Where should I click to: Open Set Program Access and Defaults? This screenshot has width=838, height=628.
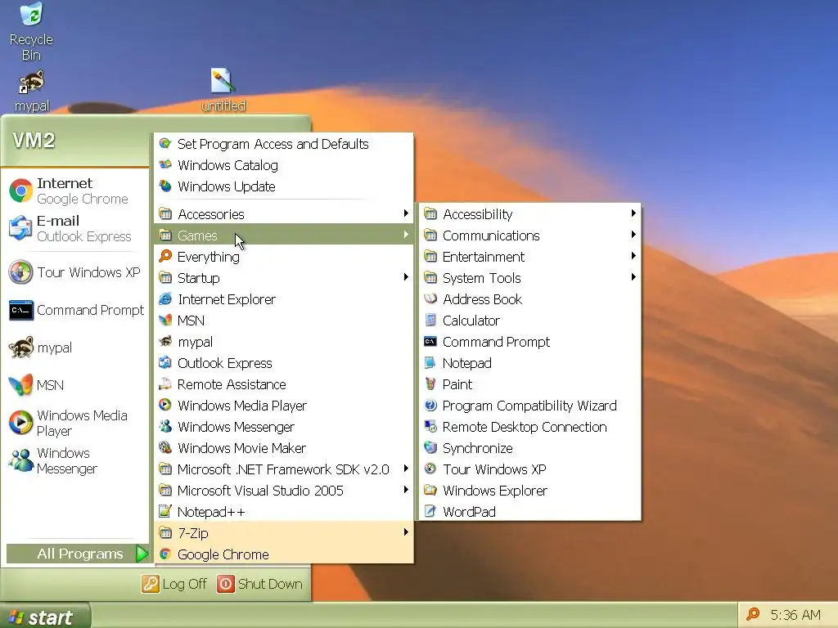pyautogui.click(x=284, y=144)
